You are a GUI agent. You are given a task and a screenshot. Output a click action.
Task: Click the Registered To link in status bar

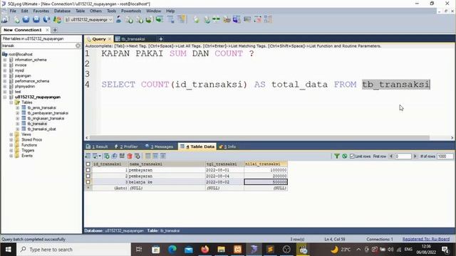point(426,239)
